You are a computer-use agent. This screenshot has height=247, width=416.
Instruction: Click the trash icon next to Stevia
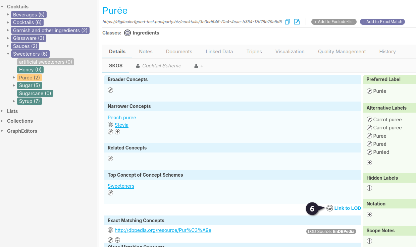coord(110,125)
